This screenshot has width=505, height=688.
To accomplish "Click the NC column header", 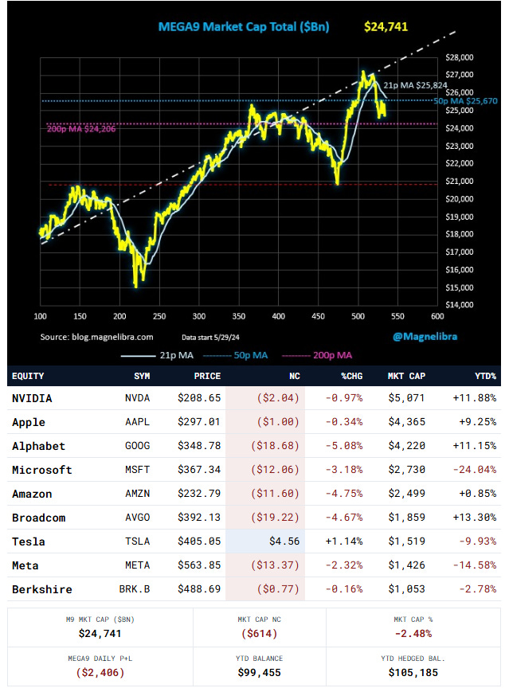I will coord(295,376).
